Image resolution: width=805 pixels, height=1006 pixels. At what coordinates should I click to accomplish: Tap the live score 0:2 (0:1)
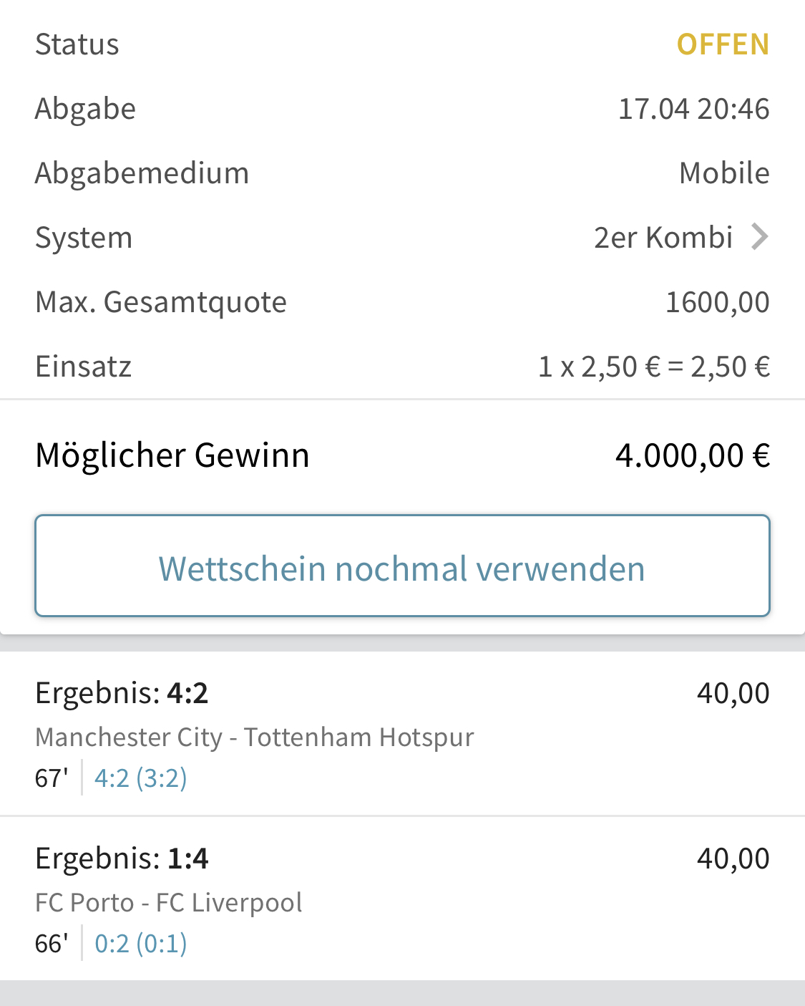tap(141, 944)
